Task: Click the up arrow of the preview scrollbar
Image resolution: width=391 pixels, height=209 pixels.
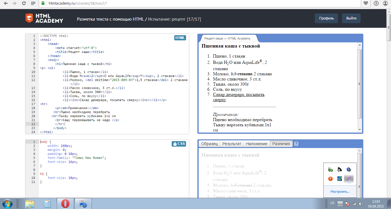Action: [x=359, y=46]
